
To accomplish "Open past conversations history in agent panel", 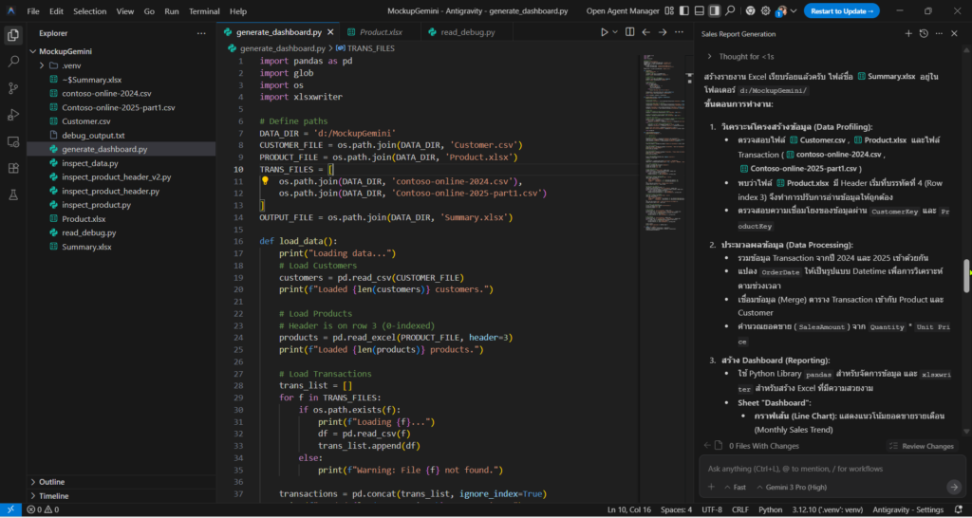I will point(924,33).
